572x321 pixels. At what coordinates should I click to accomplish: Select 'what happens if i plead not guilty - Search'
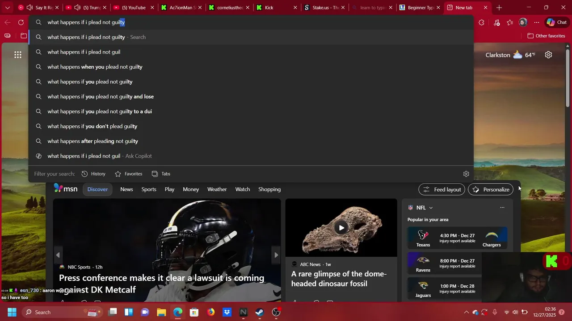click(251, 37)
